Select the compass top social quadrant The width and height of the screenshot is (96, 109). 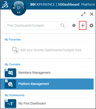19,3
